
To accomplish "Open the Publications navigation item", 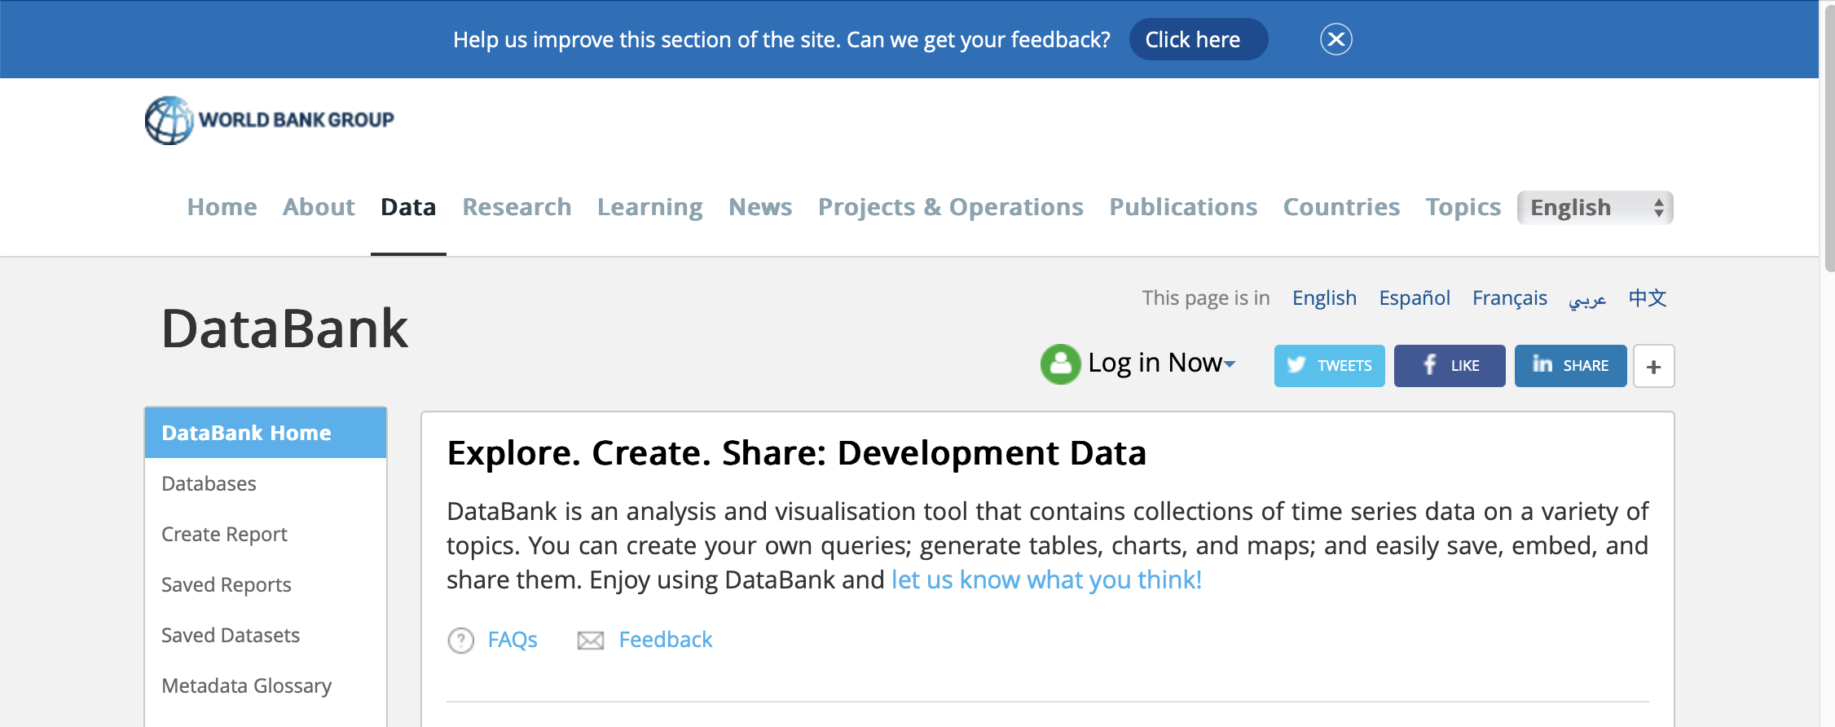I will pyautogui.click(x=1183, y=207).
